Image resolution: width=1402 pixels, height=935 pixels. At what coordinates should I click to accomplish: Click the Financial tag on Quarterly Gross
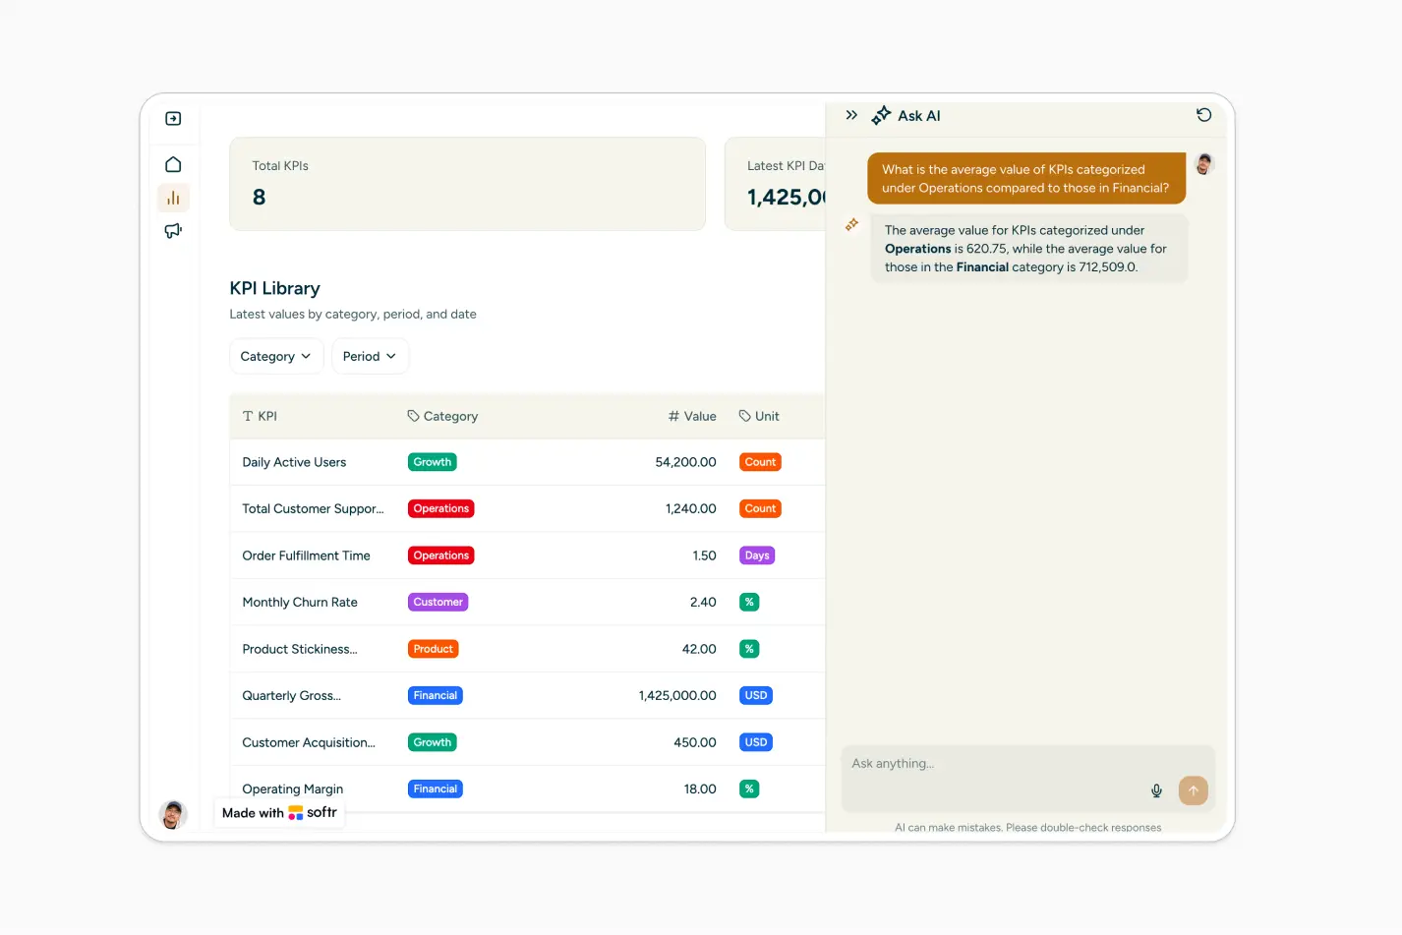coord(436,695)
